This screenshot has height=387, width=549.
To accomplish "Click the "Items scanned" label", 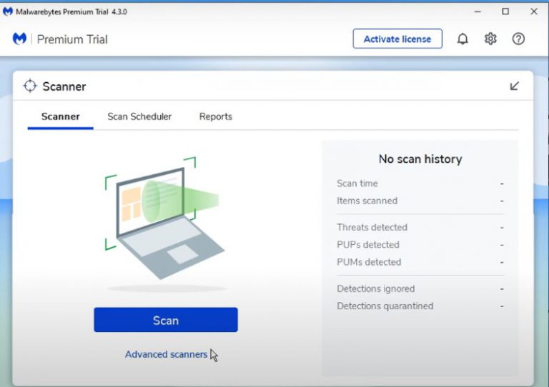I will (367, 201).
